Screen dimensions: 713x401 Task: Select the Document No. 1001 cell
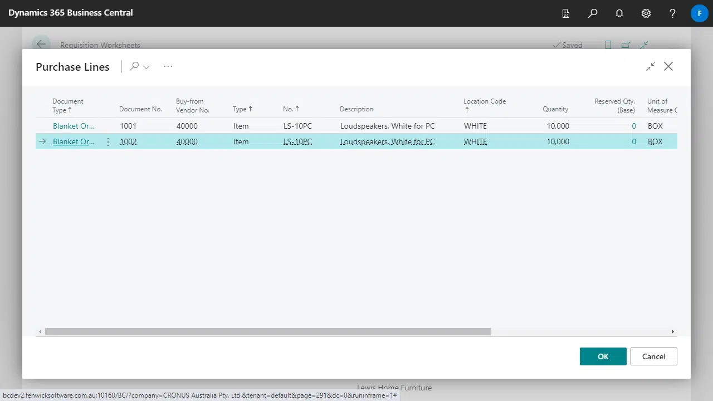coord(128,126)
